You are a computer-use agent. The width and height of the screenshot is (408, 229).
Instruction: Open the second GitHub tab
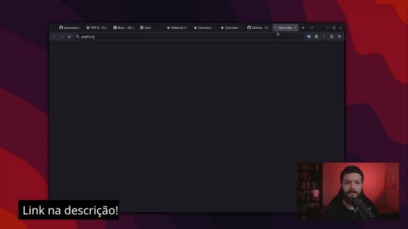click(x=258, y=27)
